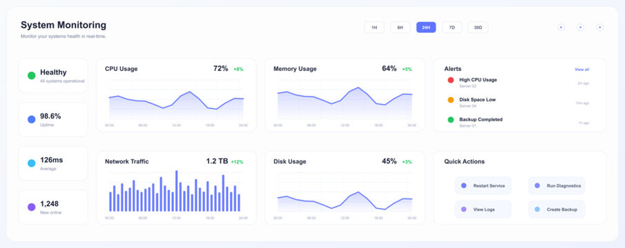Click 12:00 axis label on CPU Usage chart

point(176,125)
